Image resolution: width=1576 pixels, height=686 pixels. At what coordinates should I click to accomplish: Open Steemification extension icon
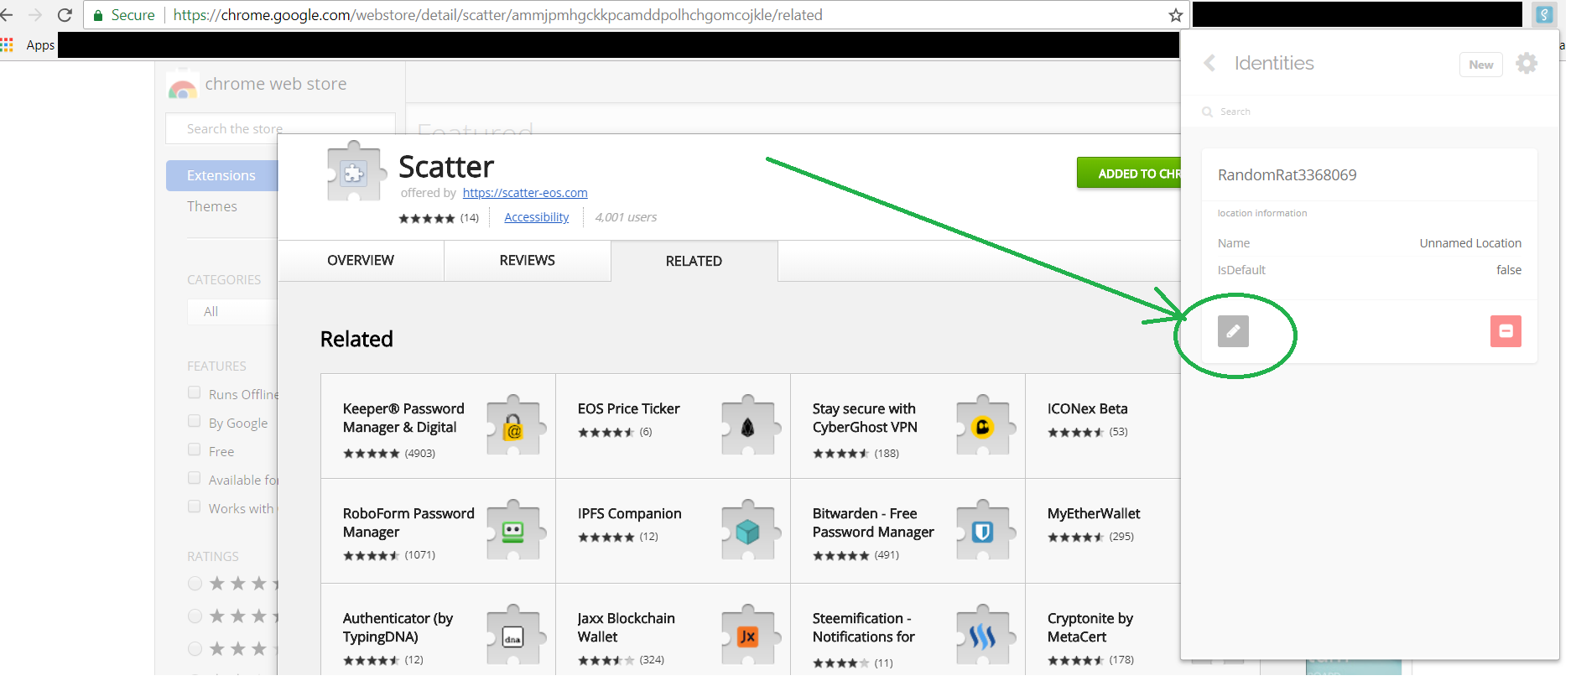pos(985,637)
